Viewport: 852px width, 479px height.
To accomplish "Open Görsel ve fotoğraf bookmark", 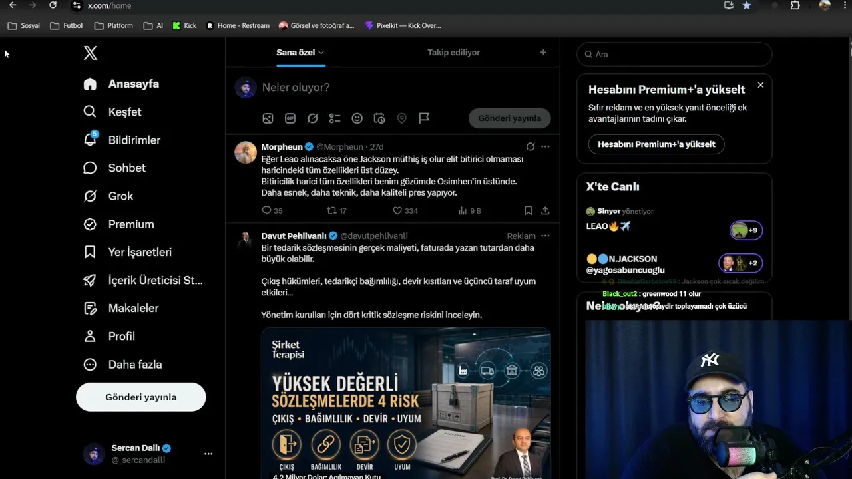I will click(316, 25).
